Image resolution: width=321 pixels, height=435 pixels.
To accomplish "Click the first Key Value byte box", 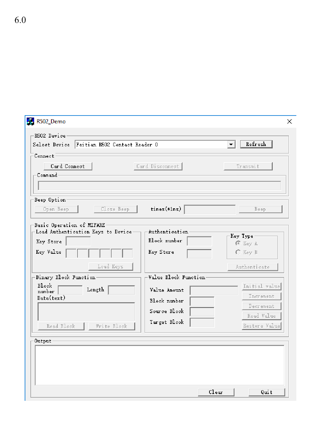I will coord(71,253).
